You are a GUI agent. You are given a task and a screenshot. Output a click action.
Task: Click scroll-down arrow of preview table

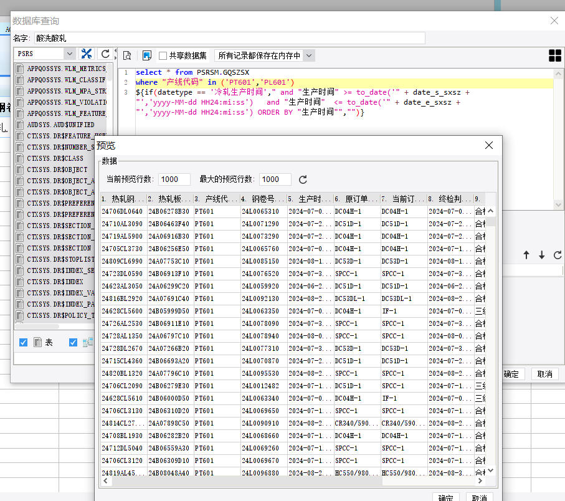tap(490, 470)
